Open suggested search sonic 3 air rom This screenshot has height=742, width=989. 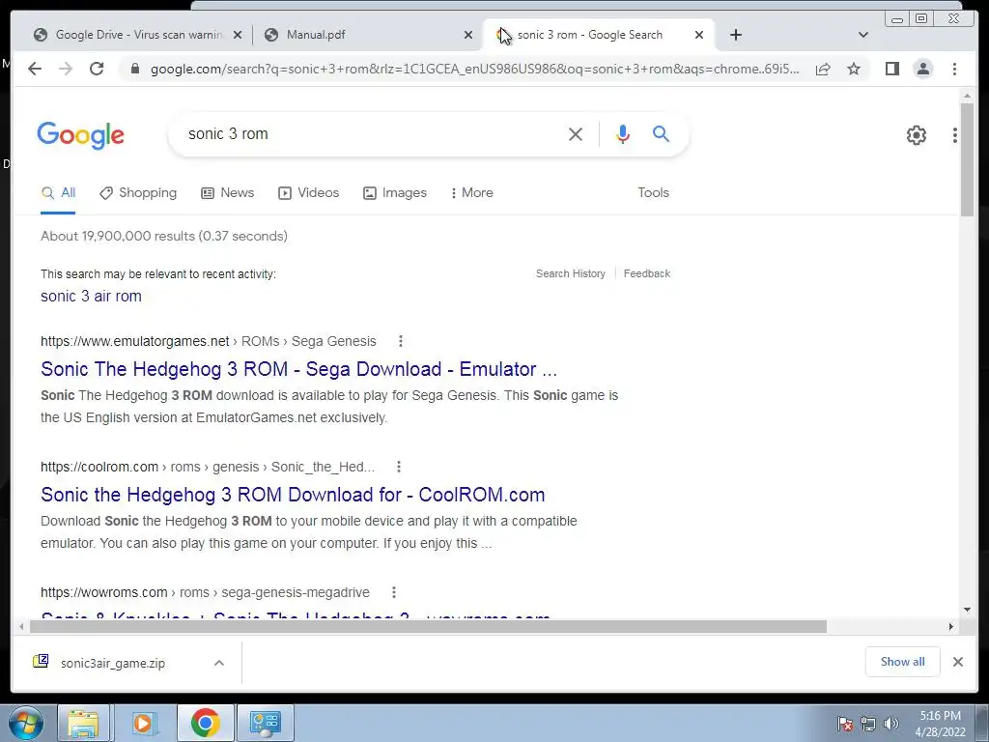(x=91, y=297)
